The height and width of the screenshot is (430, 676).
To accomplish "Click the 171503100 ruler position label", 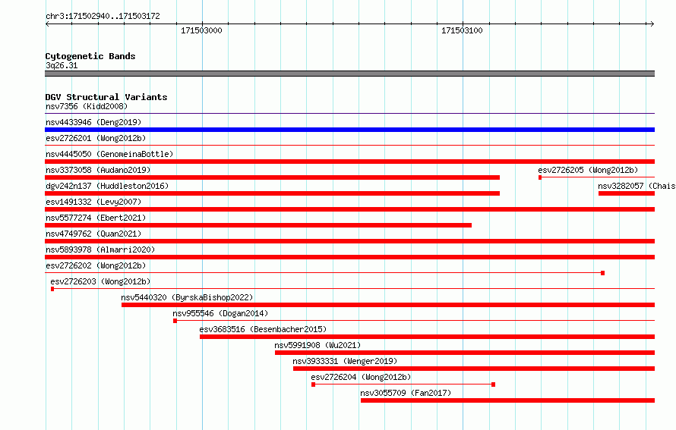I will [x=462, y=30].
